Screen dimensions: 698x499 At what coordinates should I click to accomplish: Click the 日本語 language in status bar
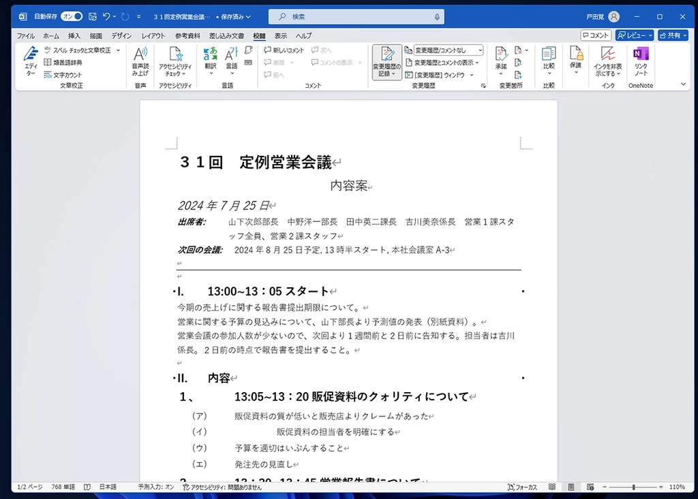click(108, 487)
